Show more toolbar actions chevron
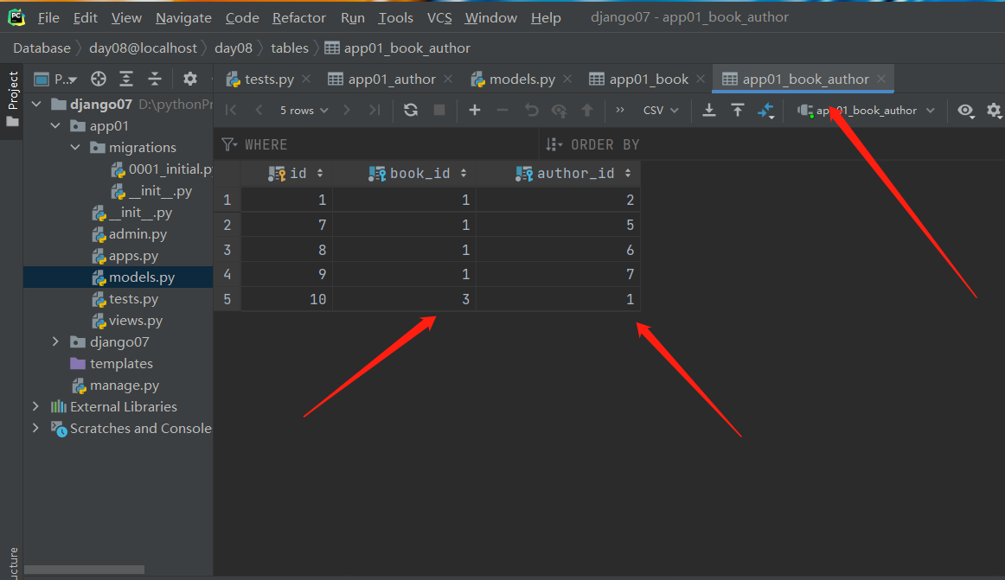Screen dimensions: 1005x580 [620, 111]
